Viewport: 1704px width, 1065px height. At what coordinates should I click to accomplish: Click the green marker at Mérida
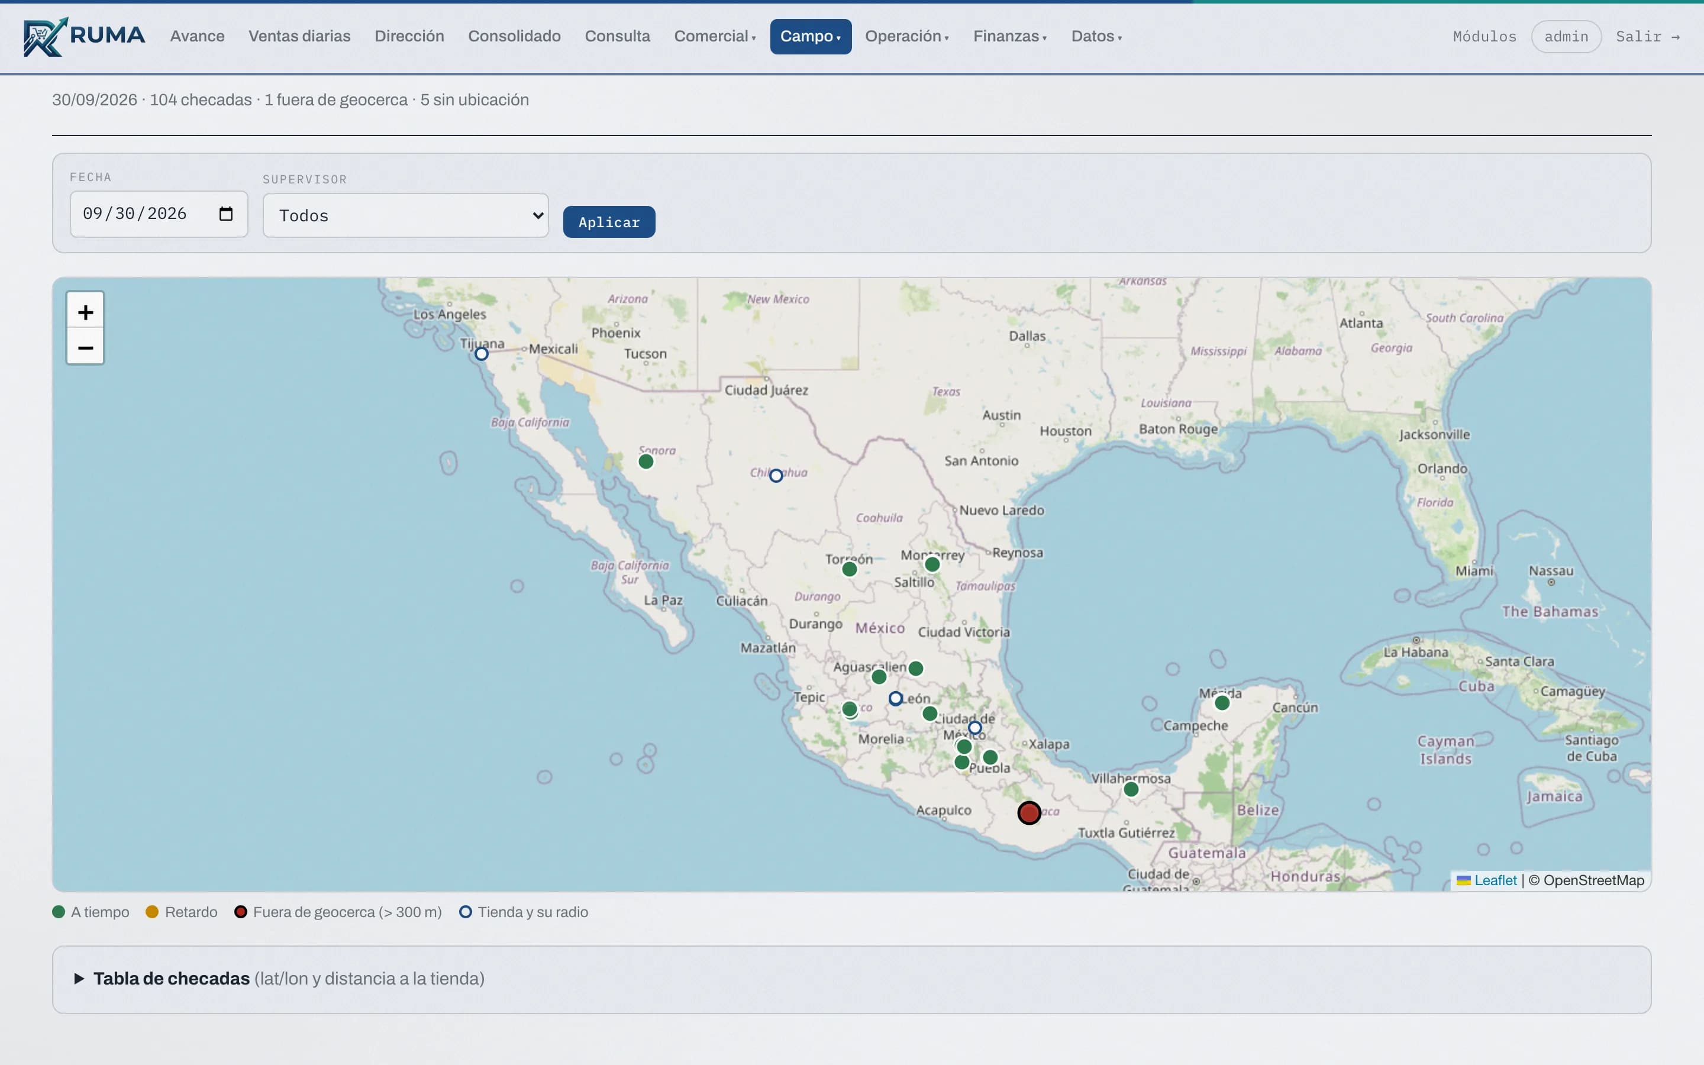pyautogui.click(x=1222, y=702)
